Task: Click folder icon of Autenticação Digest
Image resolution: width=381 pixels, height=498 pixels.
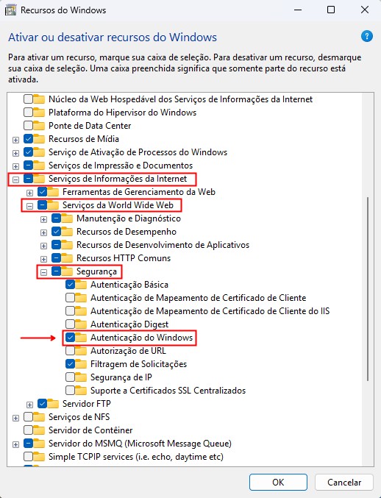Action: [81, 324]
